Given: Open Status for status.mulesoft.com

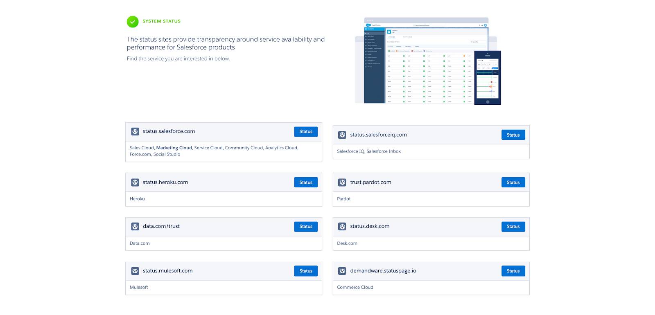Looking at the screenshot, I should [306, 271].
